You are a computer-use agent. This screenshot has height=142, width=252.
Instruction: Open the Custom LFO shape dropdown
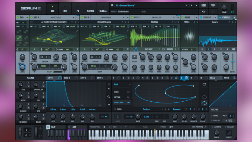tap(162, 109)
